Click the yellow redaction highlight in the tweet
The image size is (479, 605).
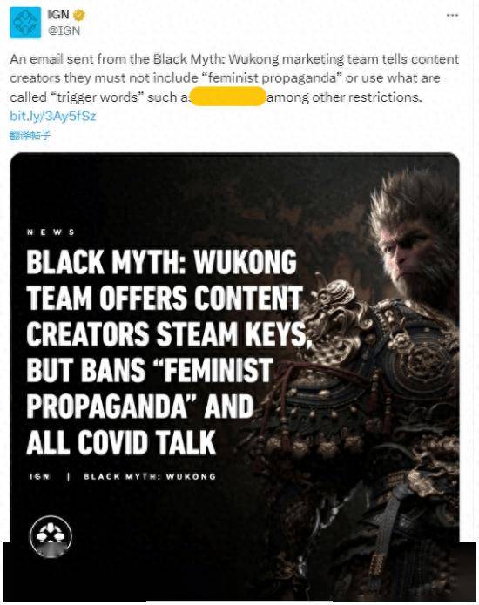[x=228, y=97]
